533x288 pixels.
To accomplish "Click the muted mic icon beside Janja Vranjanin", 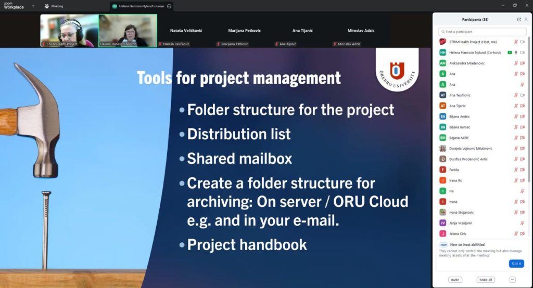I will pyautogui.click(x=522, y=223).
